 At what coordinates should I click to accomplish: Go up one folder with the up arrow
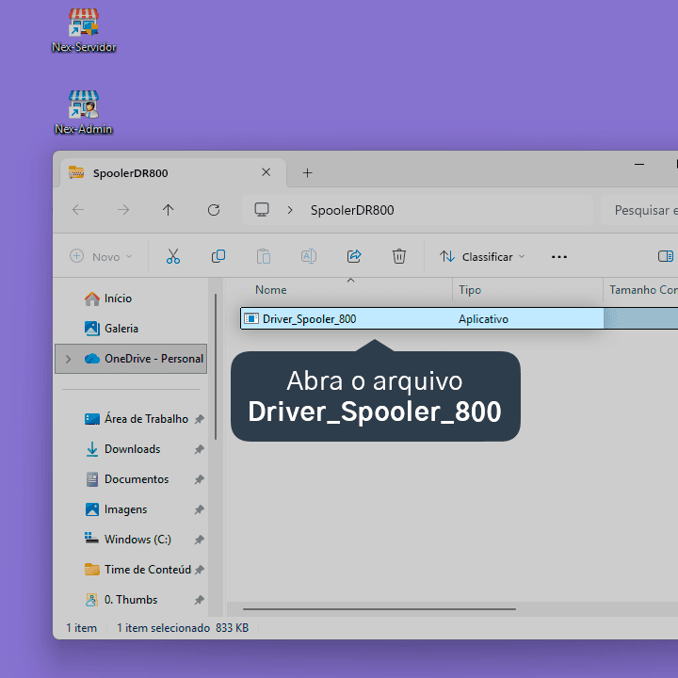[169, 210]
